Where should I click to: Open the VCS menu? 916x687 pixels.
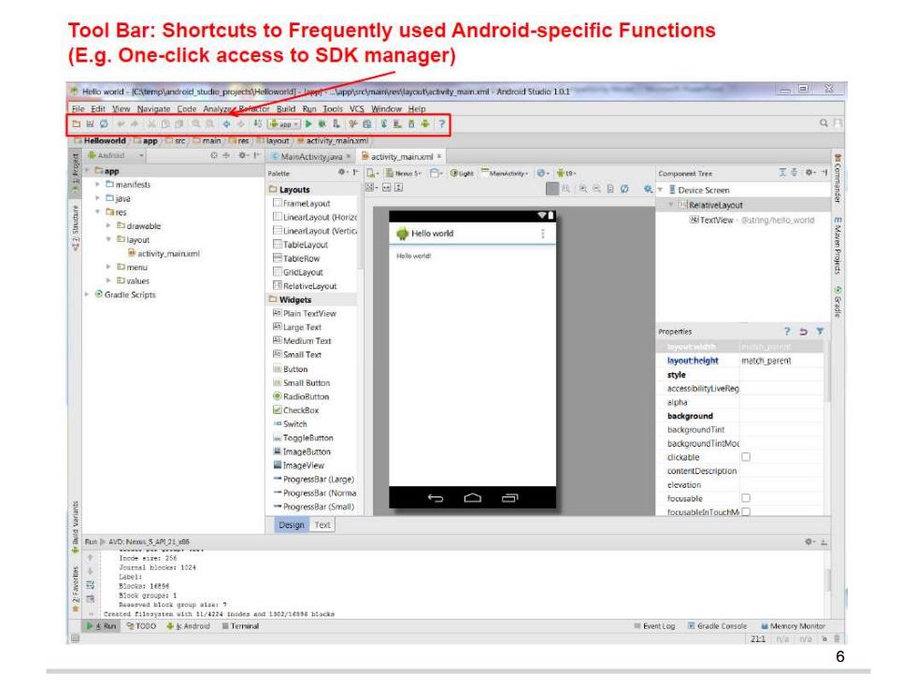(356, 108)
